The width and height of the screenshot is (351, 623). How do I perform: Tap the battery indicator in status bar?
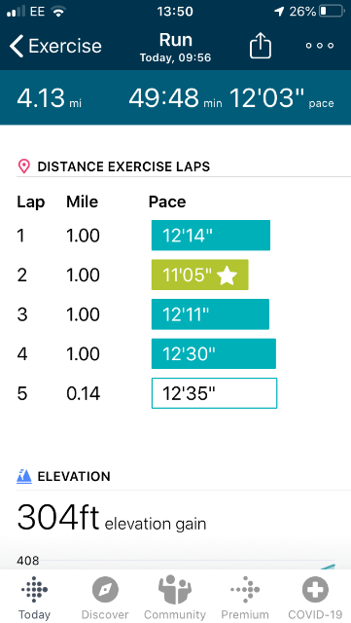point(332,11)
